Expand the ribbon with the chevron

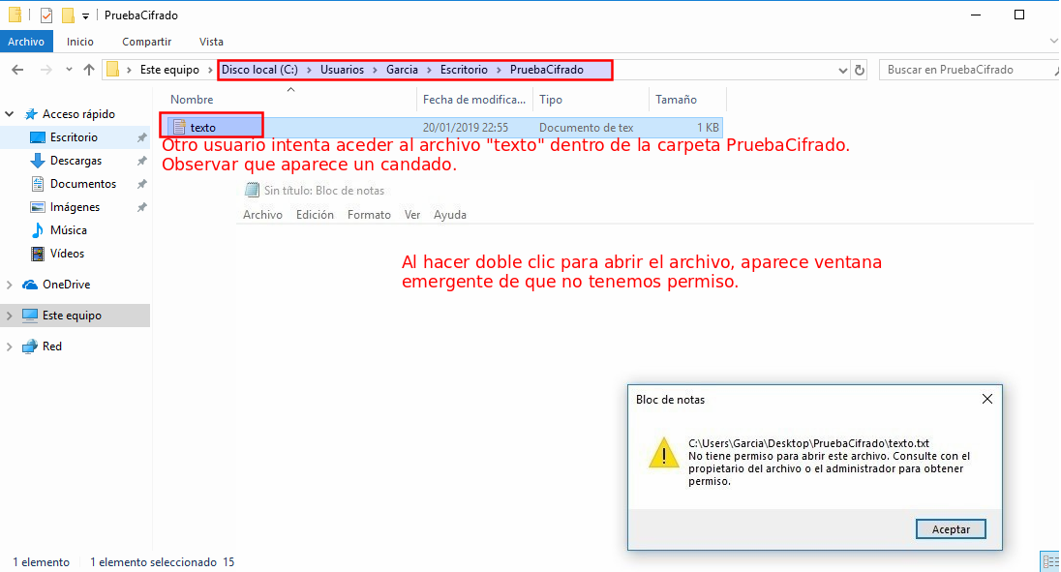coord(1053,42)
